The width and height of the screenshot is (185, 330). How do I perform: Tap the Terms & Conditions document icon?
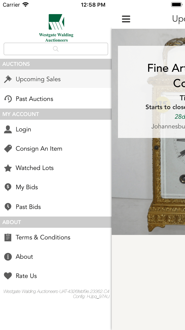tap(8, 237)
